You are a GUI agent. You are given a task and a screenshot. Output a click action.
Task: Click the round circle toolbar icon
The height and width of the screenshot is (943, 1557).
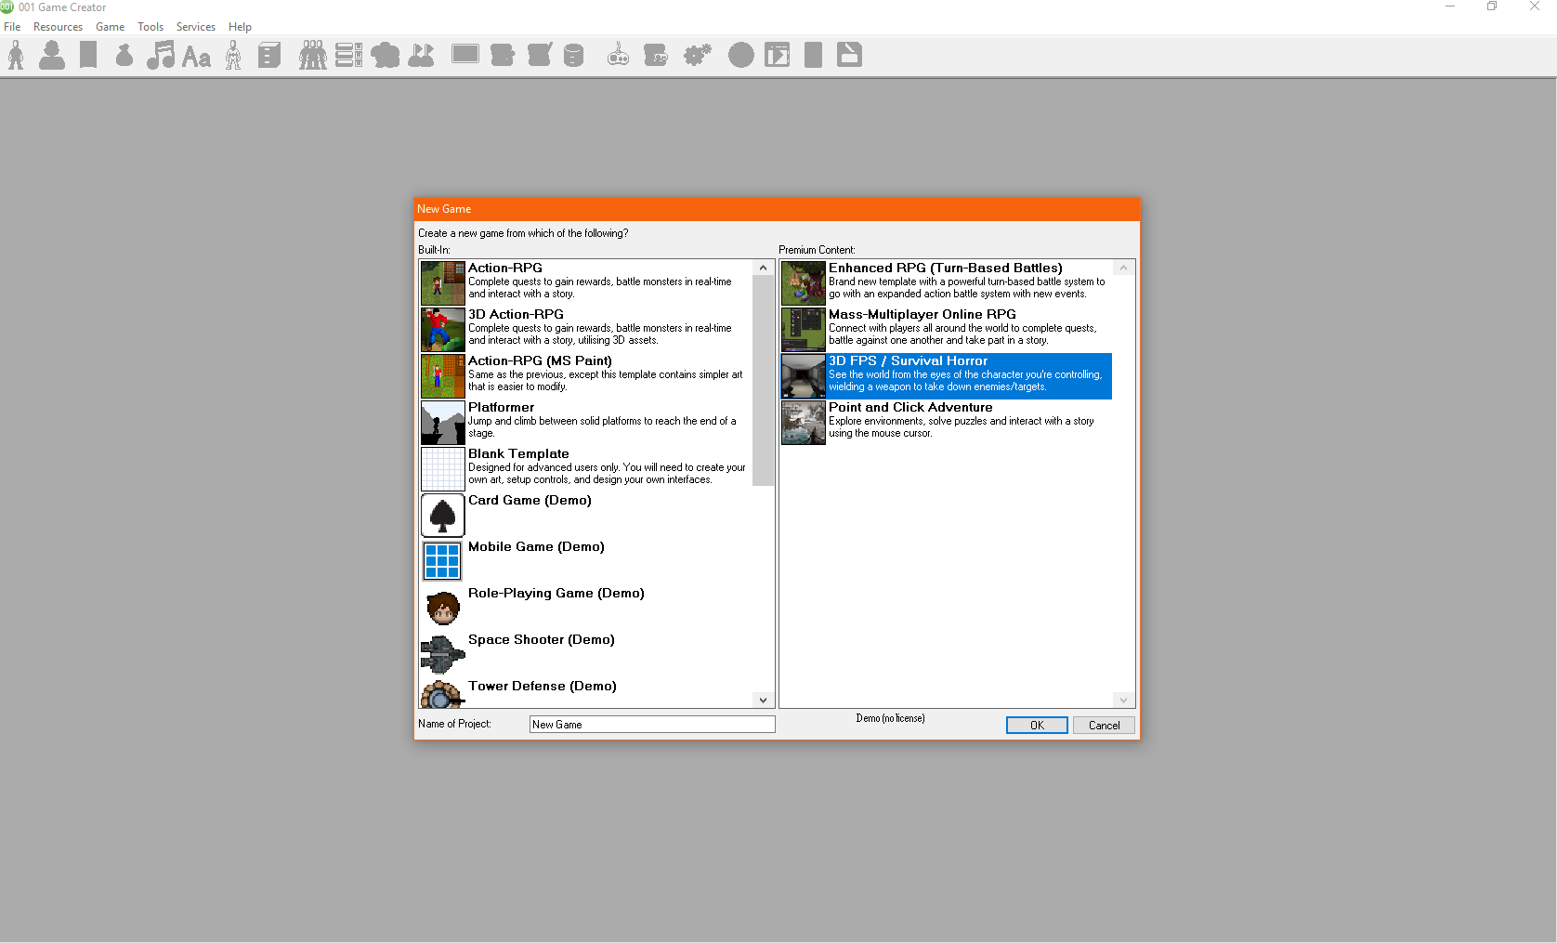coord(741,56)
